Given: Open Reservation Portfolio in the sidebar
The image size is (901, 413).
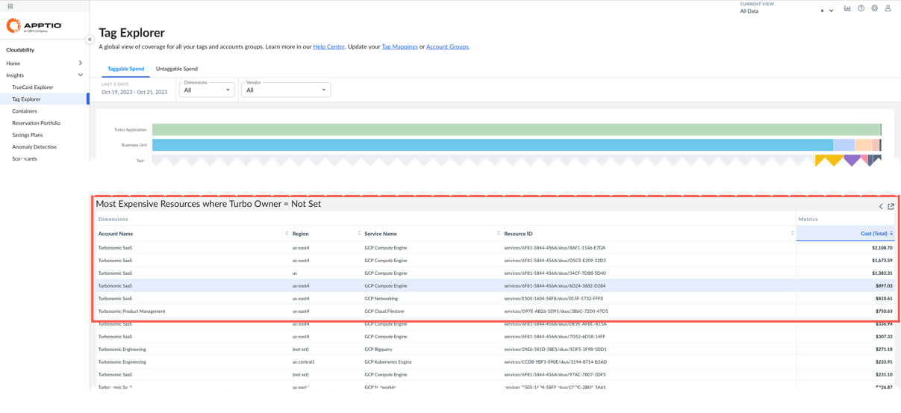Looking at the screenshot, I should (x=36, y=122).
